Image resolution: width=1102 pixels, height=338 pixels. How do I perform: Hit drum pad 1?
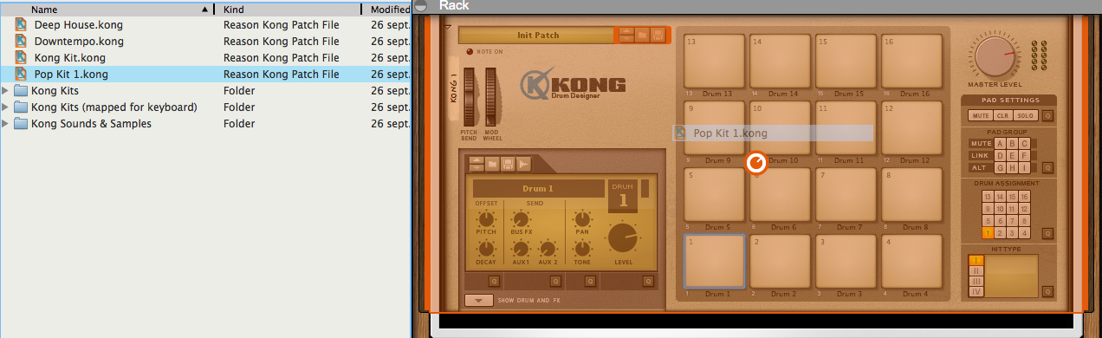(714, 260)
